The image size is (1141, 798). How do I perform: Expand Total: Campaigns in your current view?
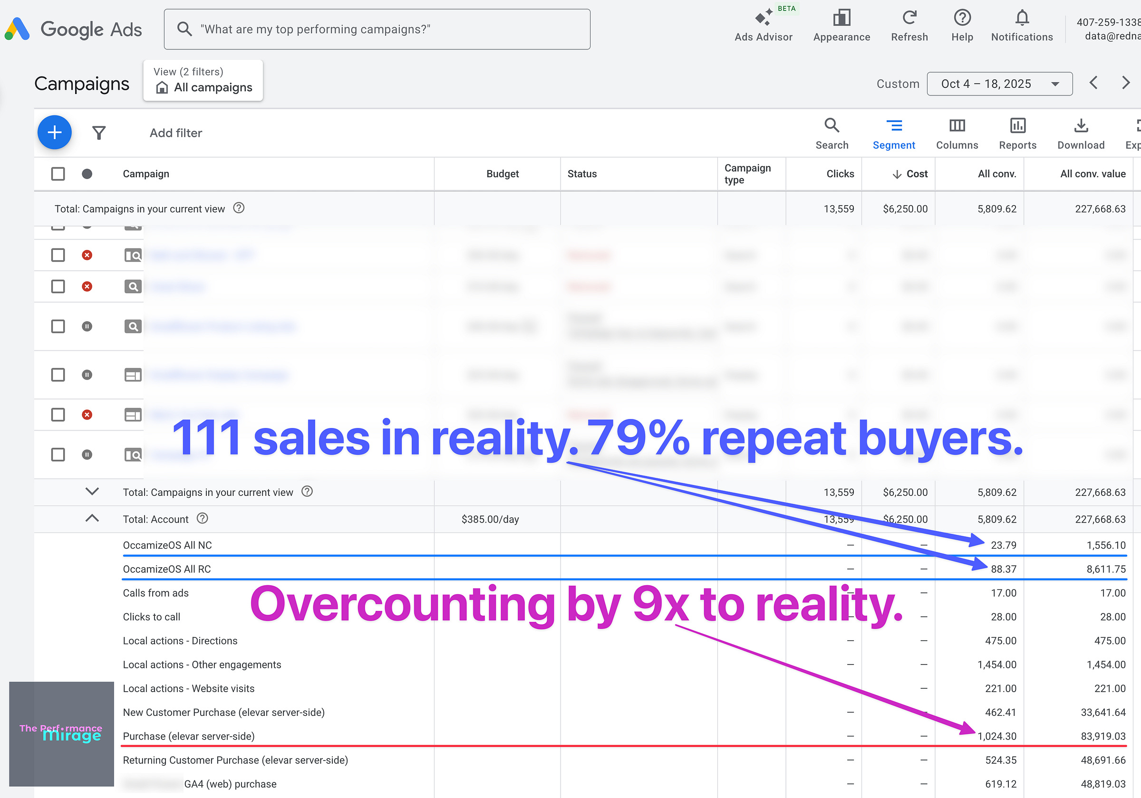92,492
